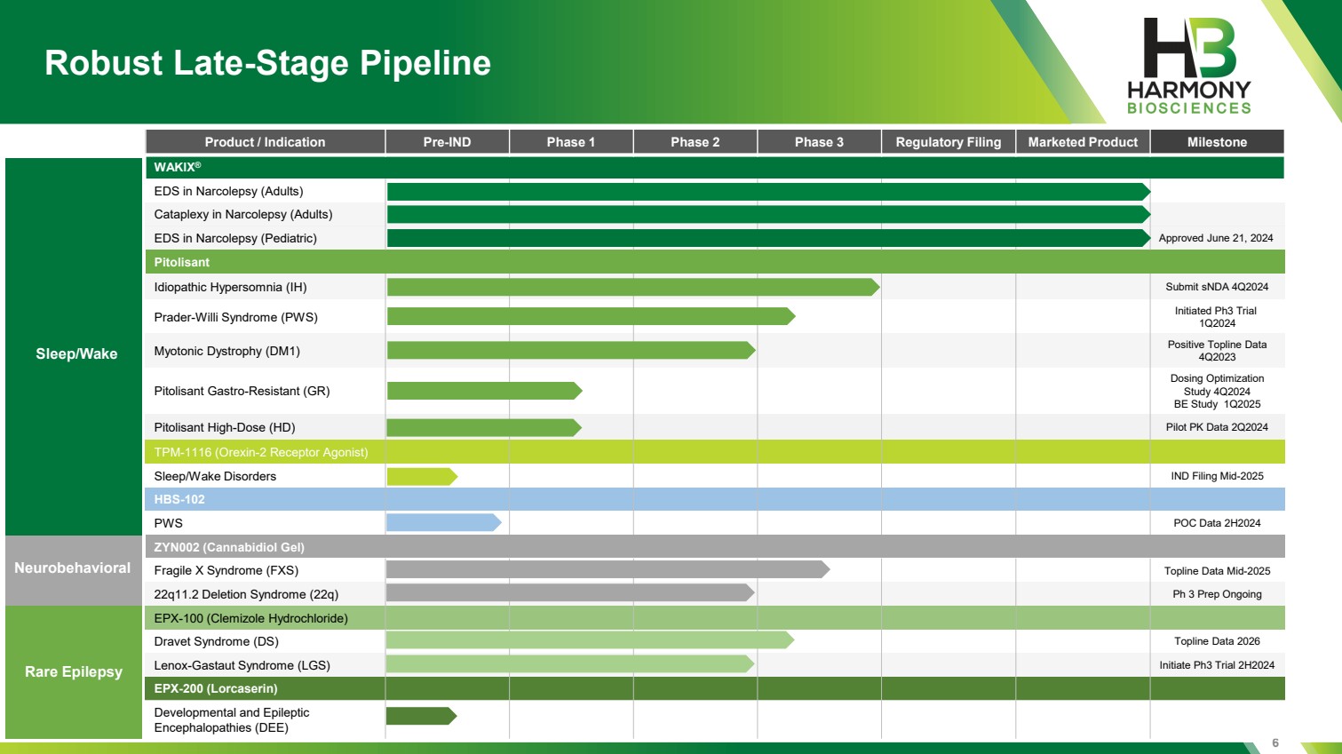Image resolution: width=1342 pixels, height=754 pixels.
Task: Click the Robust Late-Stage Pipeline title
Action: (267, 63)
